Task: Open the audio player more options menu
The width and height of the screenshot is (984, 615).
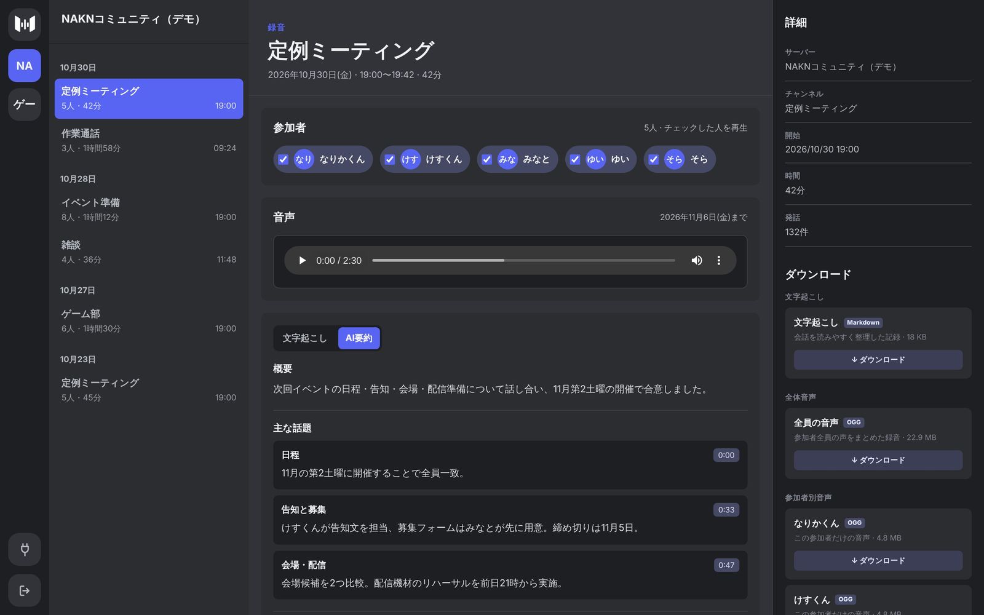Action: (x=718, y=261)
